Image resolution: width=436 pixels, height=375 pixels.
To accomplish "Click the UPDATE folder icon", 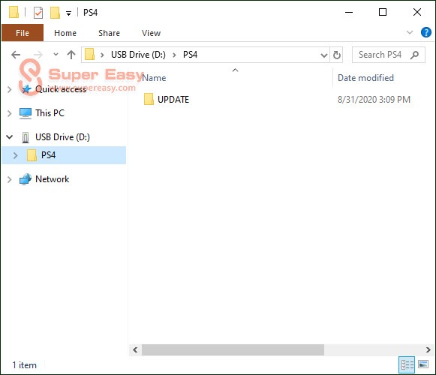I will (x=149, y=99).
